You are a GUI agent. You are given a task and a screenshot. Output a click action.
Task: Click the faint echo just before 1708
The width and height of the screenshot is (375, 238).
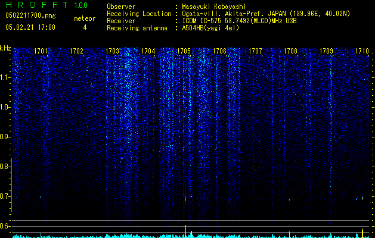coord(289,200)
